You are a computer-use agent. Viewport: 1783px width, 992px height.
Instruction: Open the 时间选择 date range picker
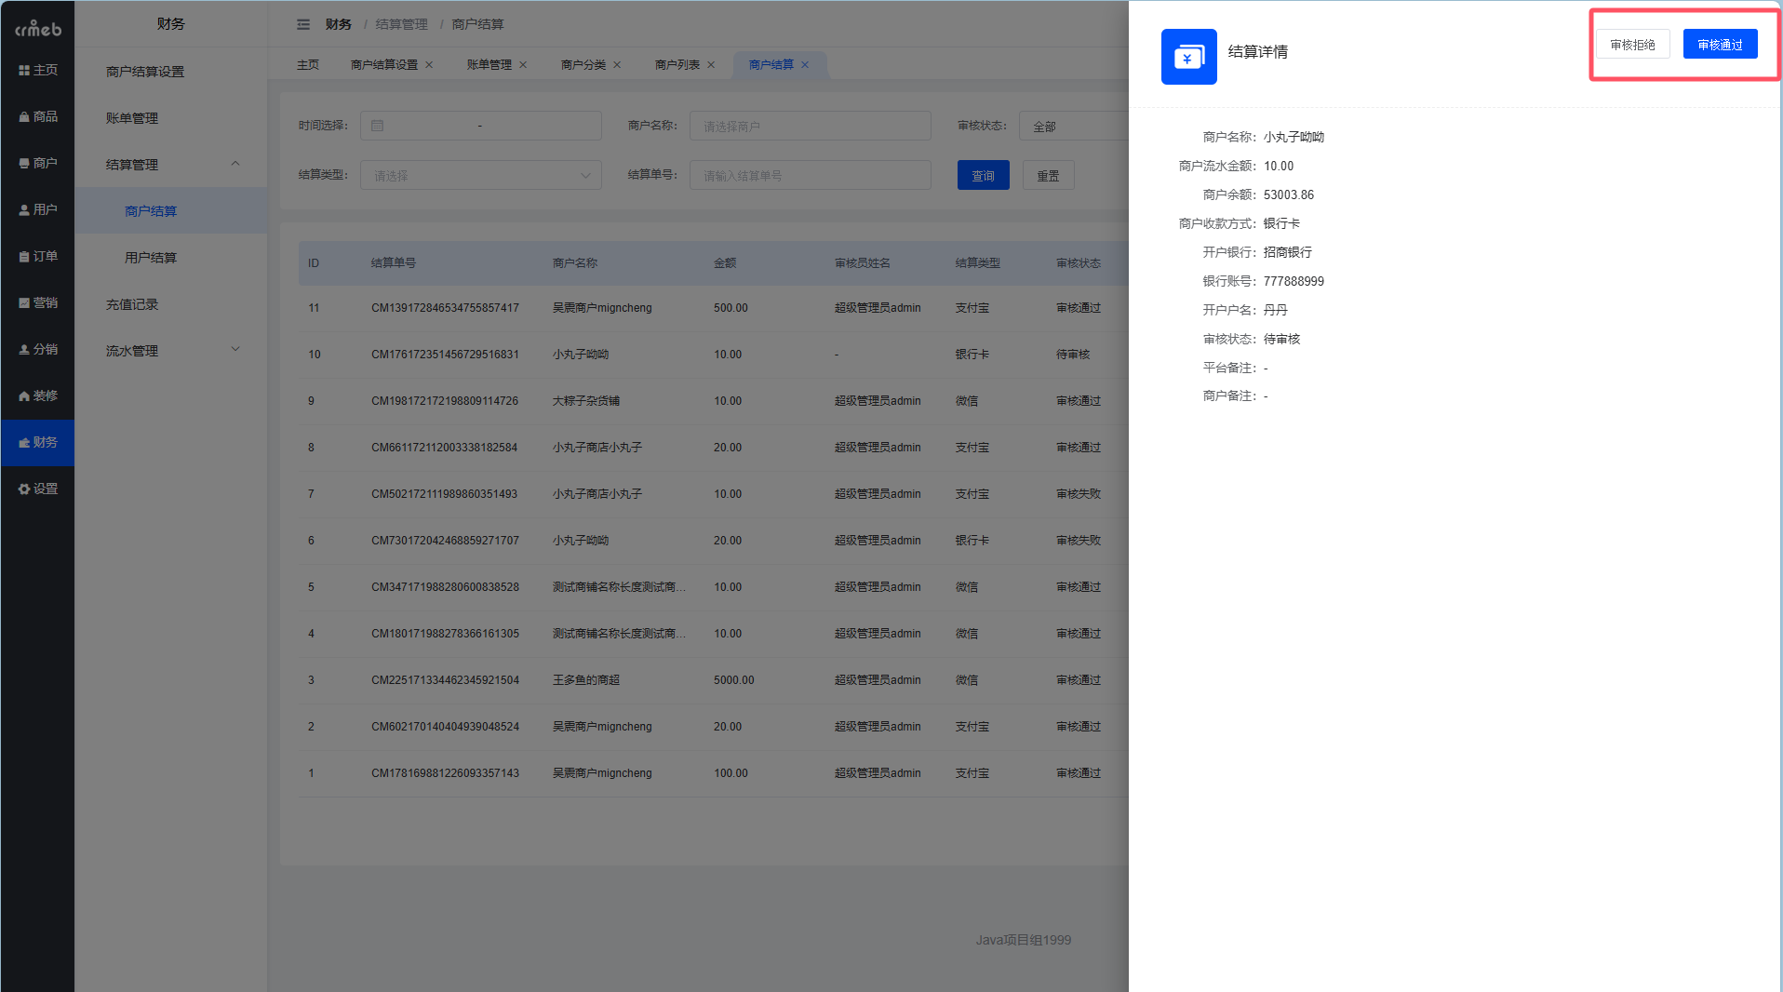[x=480, y=126]
